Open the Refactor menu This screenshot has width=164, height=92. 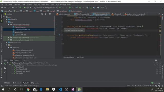click(37, 4)
